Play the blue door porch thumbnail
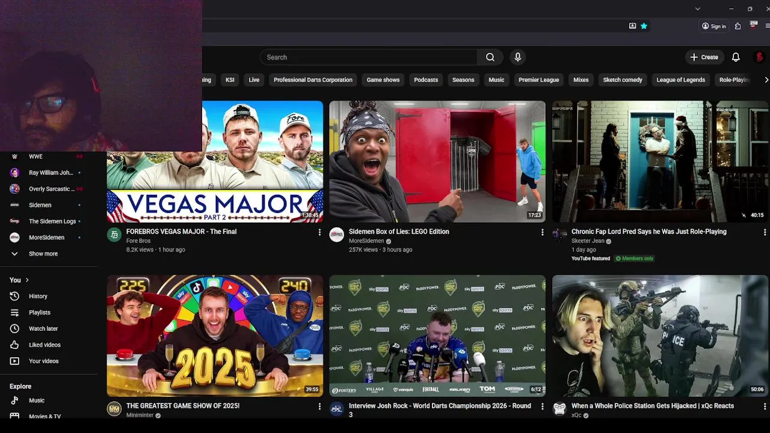770x433 pixels. (661, 161)
